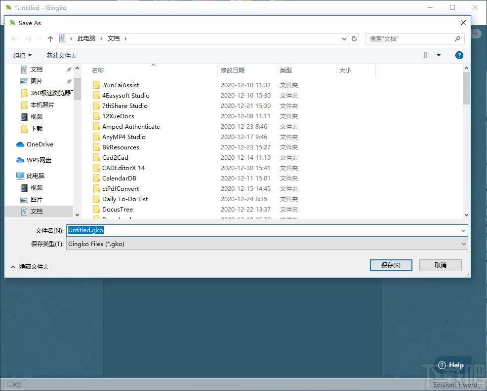Select the AnyMP4 Studio folder icon
Viewport: 487px width, 391px height.
tap(97, 137)
